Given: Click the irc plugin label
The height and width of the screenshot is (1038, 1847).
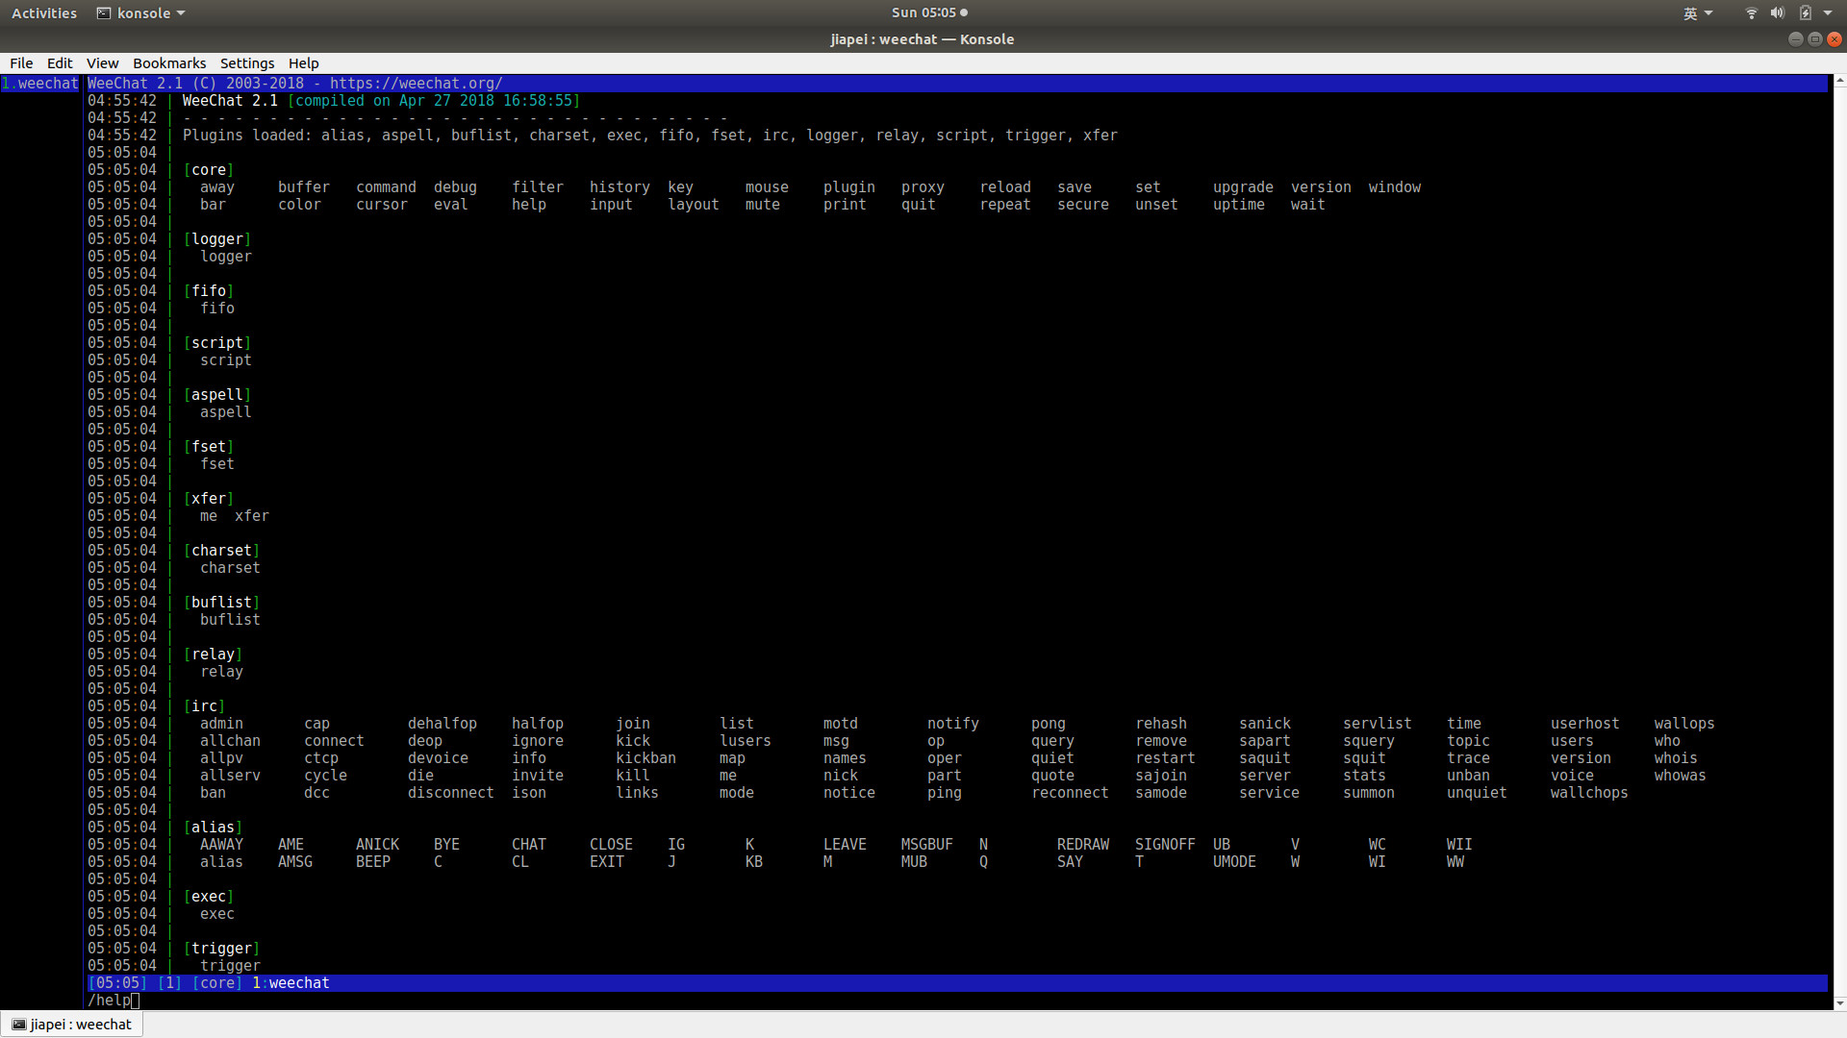Looking at the screenshot, I should pos(204,706).
